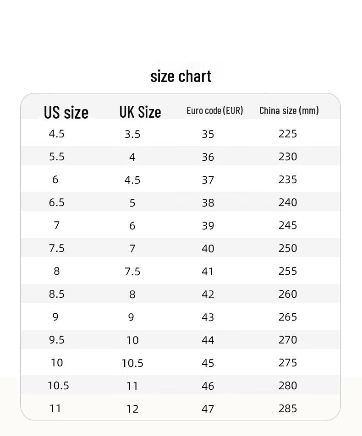Image resolution: width=362 pixels, height=436 pixels.
Task: Click the UK Size column header
Action: [x=140, y=112]
